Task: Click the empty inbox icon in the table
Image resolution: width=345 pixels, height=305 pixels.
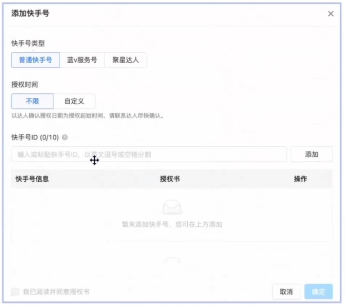Action: pos(172,207)
